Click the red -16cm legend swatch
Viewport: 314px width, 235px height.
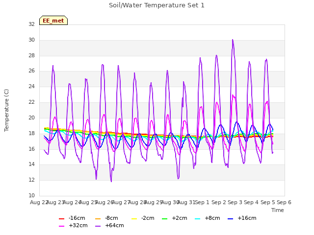(61, 219)
